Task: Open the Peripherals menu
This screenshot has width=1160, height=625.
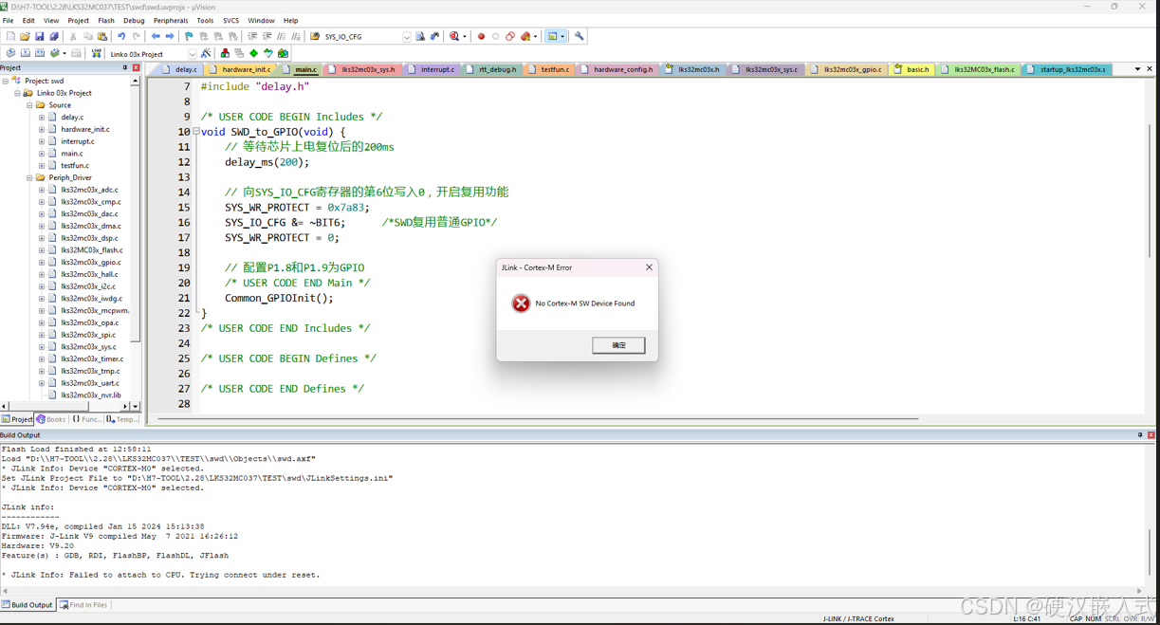Action: (x=171, y=20)
